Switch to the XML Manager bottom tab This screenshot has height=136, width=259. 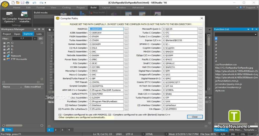coord(235,130)
